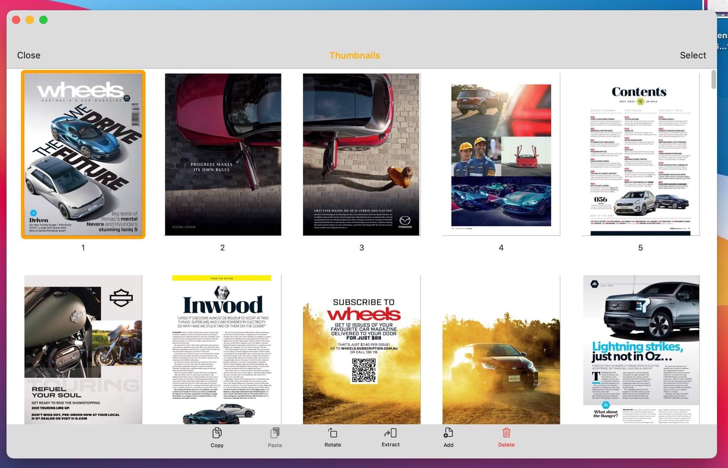This screenshot has height=468, width=728.
Task: Close the thumbnails view
Action: tap(29, 55)
